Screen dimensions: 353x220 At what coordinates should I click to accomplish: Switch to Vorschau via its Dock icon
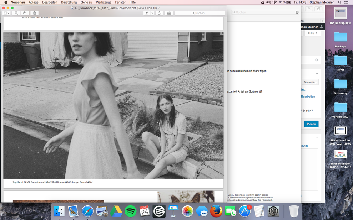point(102,211)
